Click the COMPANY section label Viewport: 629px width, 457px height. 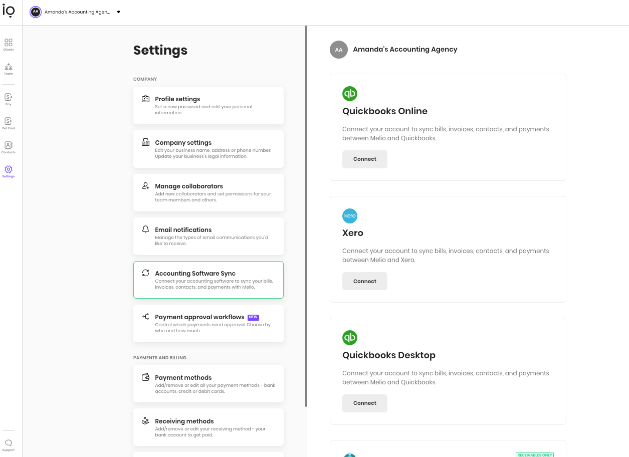[145, 79]
